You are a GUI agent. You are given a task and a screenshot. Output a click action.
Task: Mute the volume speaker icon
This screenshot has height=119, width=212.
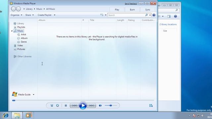100,105
